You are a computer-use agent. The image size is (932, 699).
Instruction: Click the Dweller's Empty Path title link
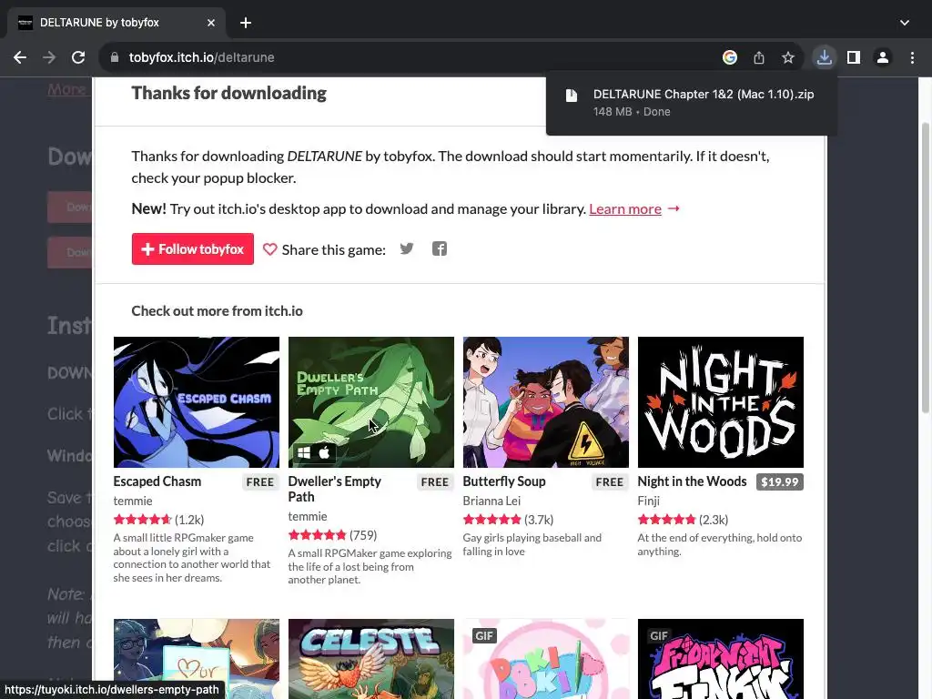click(335, 489)
